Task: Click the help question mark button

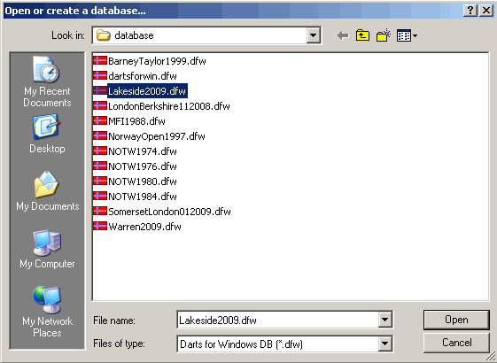Action: tap(470, 11)
